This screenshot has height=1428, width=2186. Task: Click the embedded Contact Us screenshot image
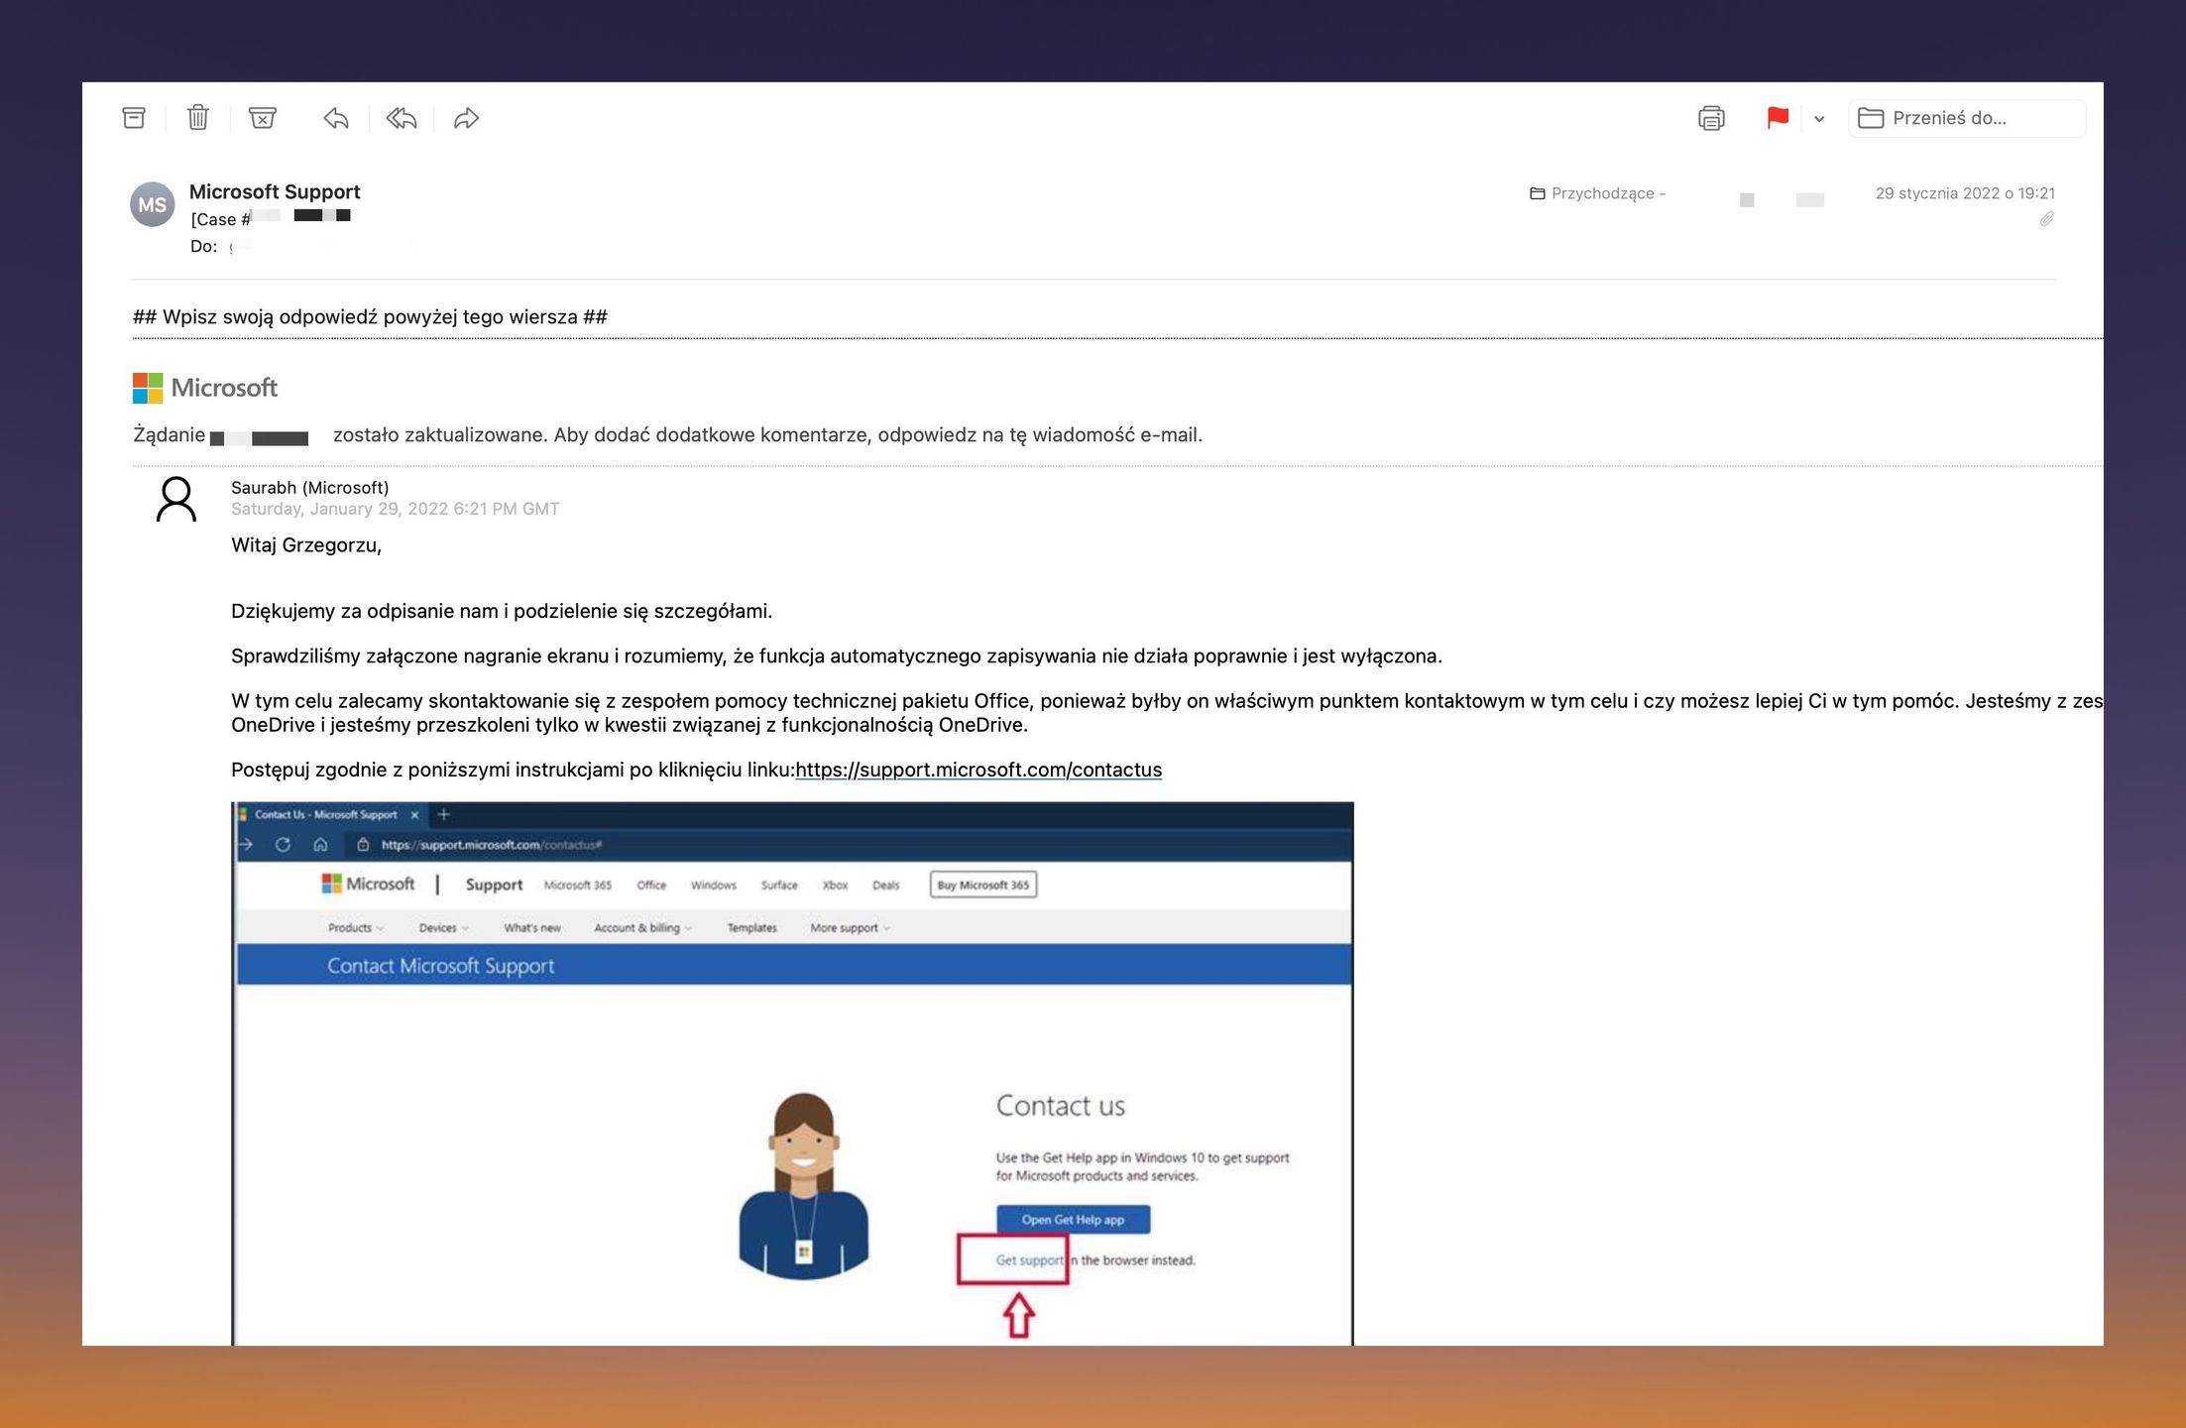tap(793, 1073)
